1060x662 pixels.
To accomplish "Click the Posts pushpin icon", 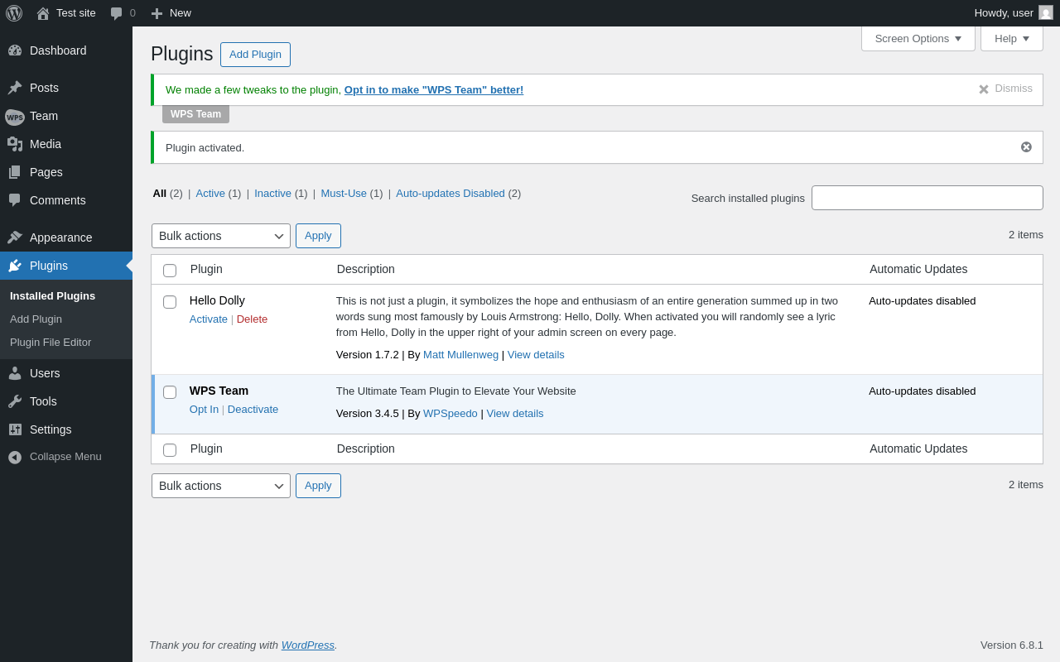I will point(15,88).
